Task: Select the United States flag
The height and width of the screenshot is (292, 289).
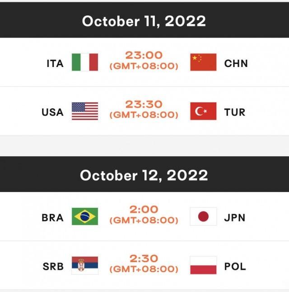Action: [85, 111]
